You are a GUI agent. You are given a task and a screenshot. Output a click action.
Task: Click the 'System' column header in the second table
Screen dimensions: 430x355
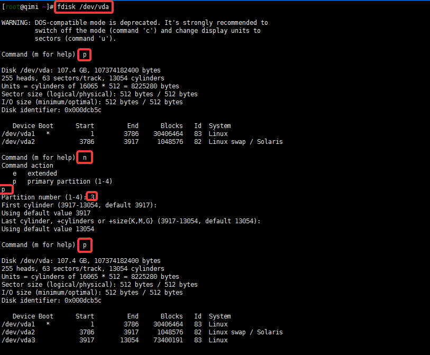[x=220, y=316]
